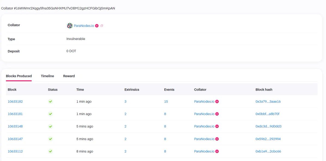Click the green status checkmark for block 10633147
The width and height of the screenshot is (326, 161).
coord(50,139)
